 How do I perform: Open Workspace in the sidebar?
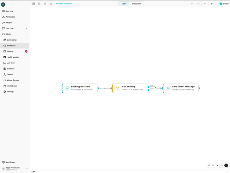(x=15, y=17)
